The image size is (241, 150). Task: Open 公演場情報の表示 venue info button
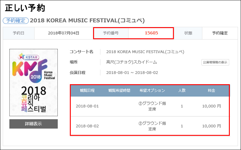click(x=215, y=62)
